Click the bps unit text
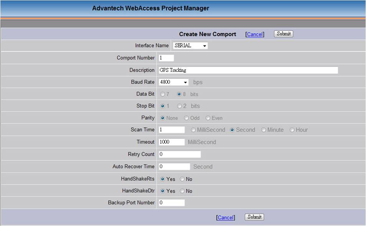This screenshot has height=226, width=366. 198,82
